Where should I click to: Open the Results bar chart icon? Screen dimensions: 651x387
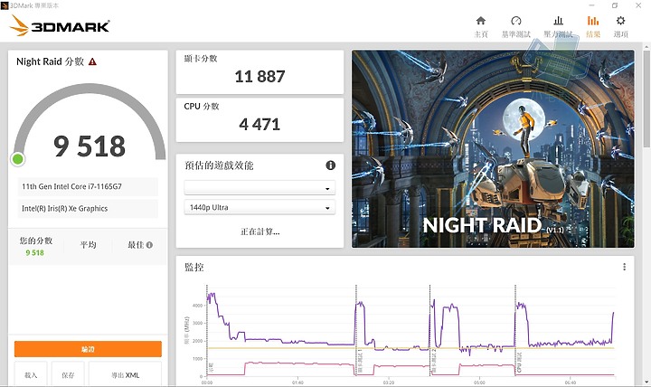(593, 21)
